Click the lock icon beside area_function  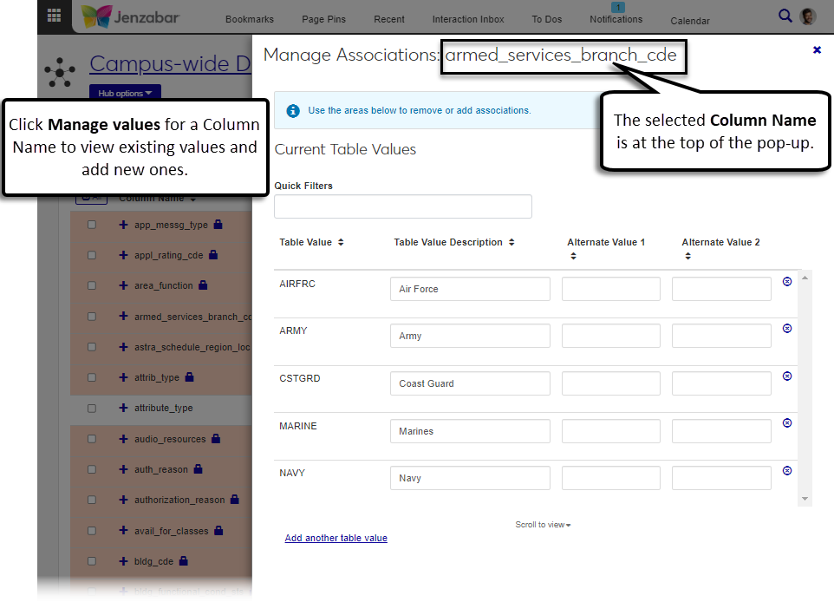click(203, 285)
